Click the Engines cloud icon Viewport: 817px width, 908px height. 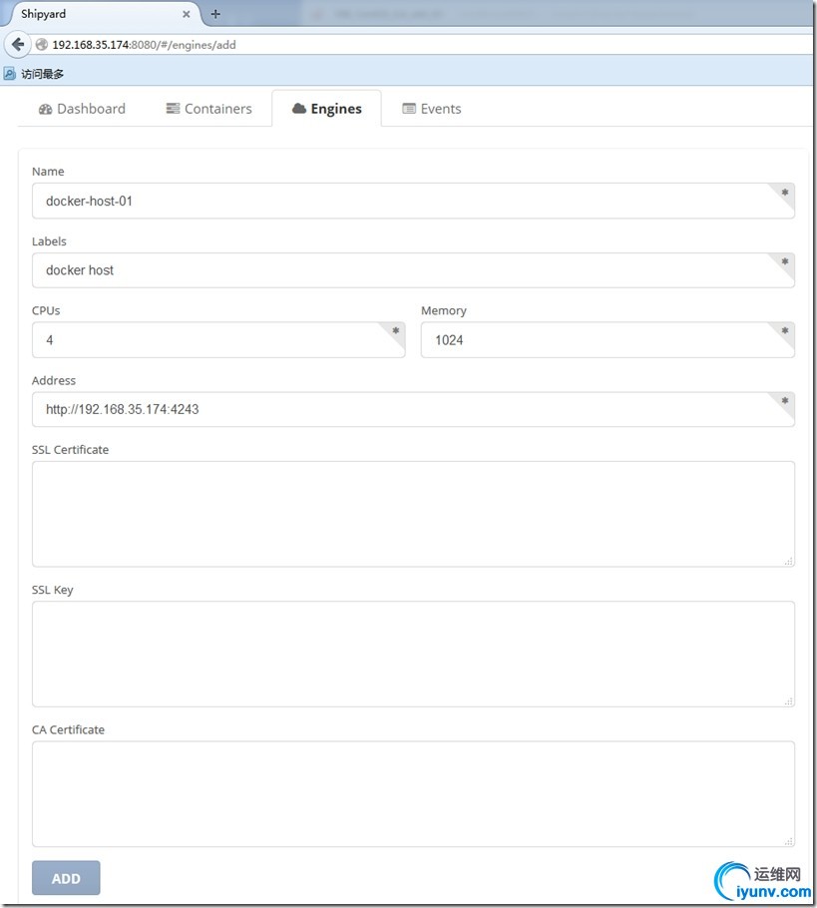299,109
